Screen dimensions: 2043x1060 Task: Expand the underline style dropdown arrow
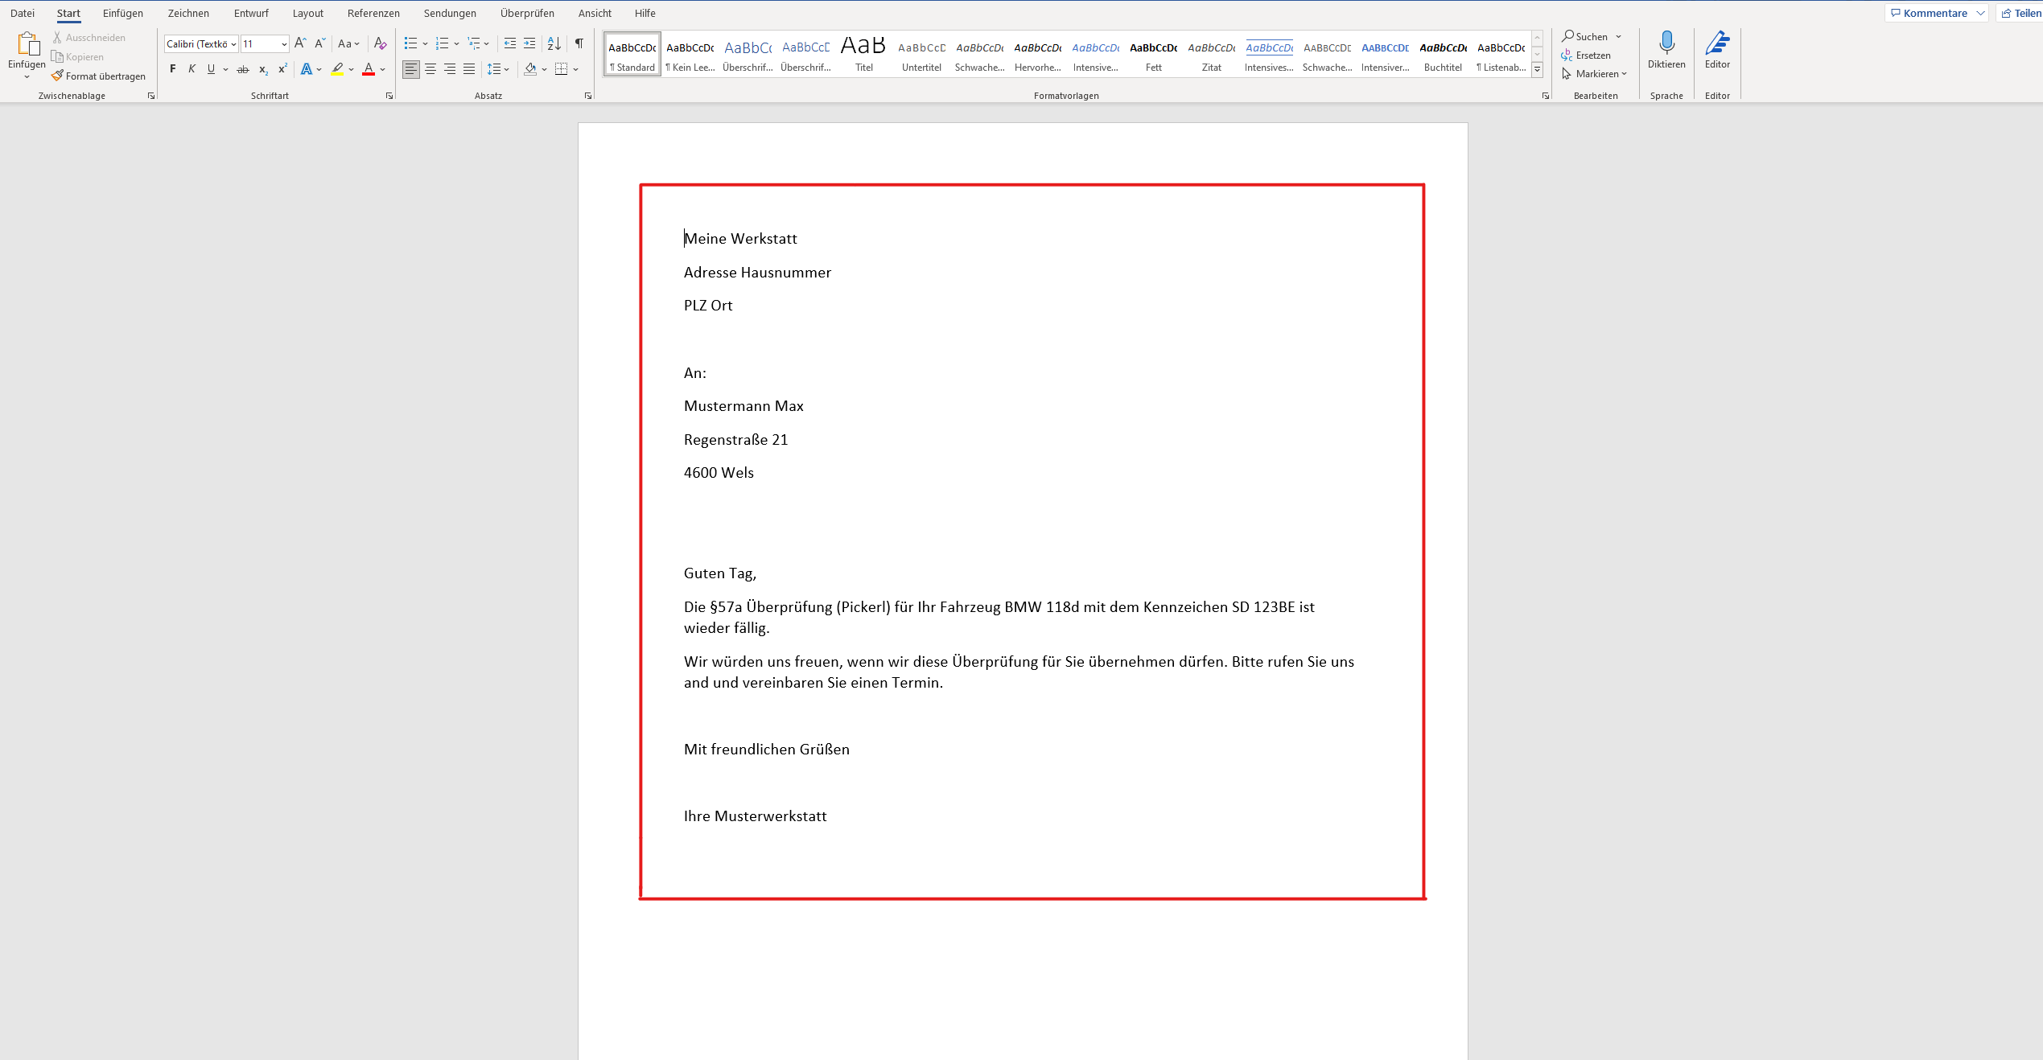pos(226,70)
